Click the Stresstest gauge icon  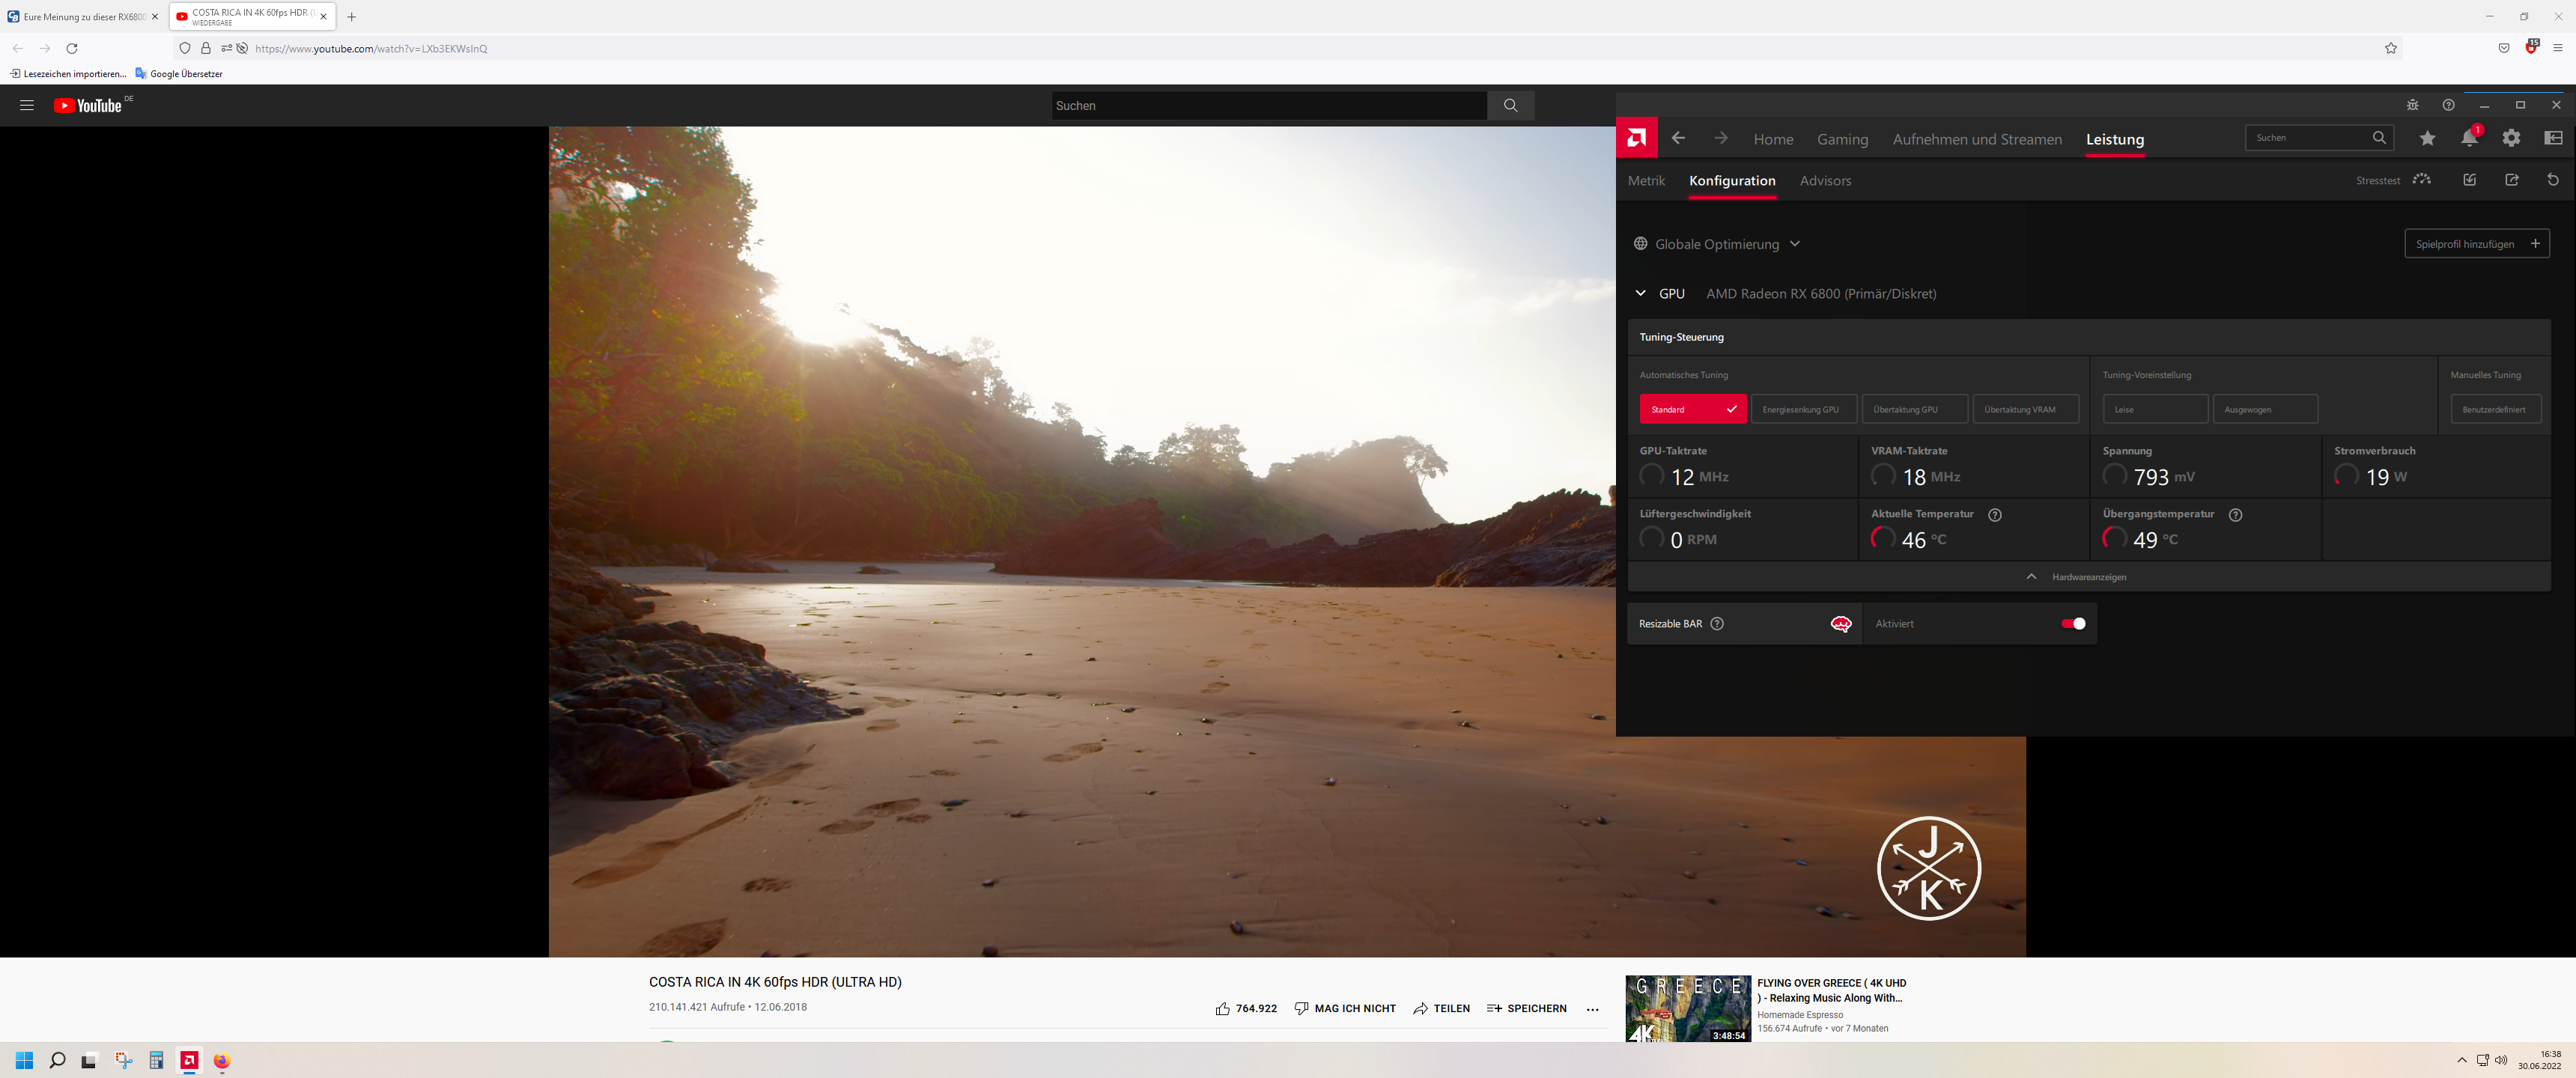click(x=2422, y=180)
